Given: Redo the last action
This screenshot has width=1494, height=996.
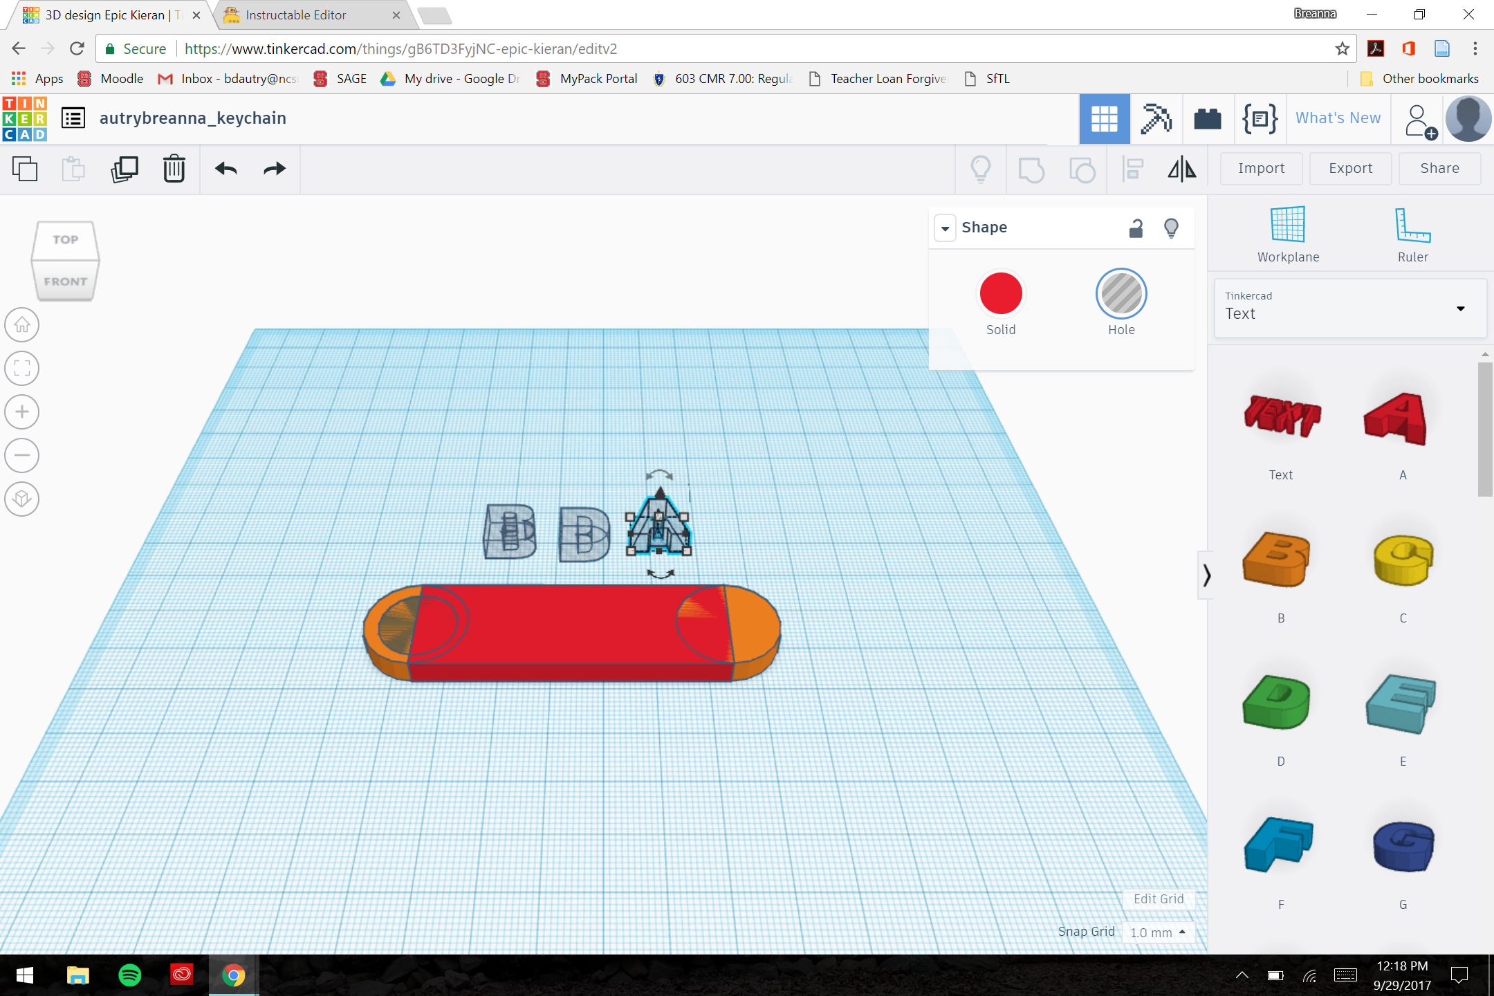Looking at the screenshot, I should 275,169.
